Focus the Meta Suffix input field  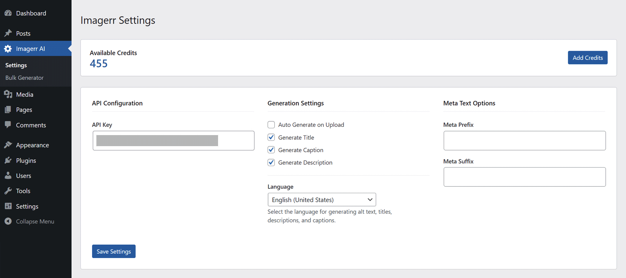pos(524,177)
